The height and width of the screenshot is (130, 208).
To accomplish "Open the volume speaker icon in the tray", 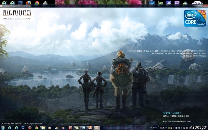I will pos(189,128).
